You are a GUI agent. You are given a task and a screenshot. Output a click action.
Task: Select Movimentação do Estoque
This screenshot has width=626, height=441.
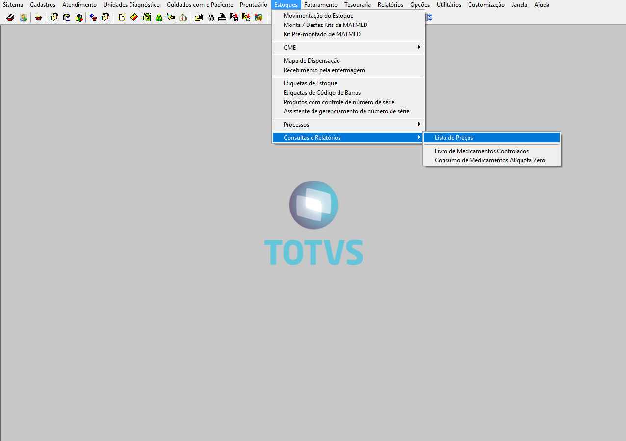click(348, 16)
